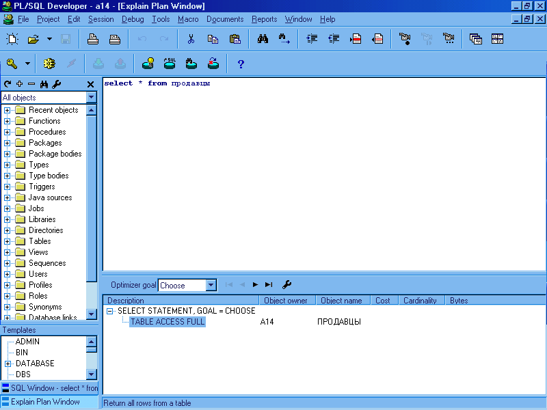Click the Execute gear icon
Screen dimensions: 547x410
pos(49,64)
